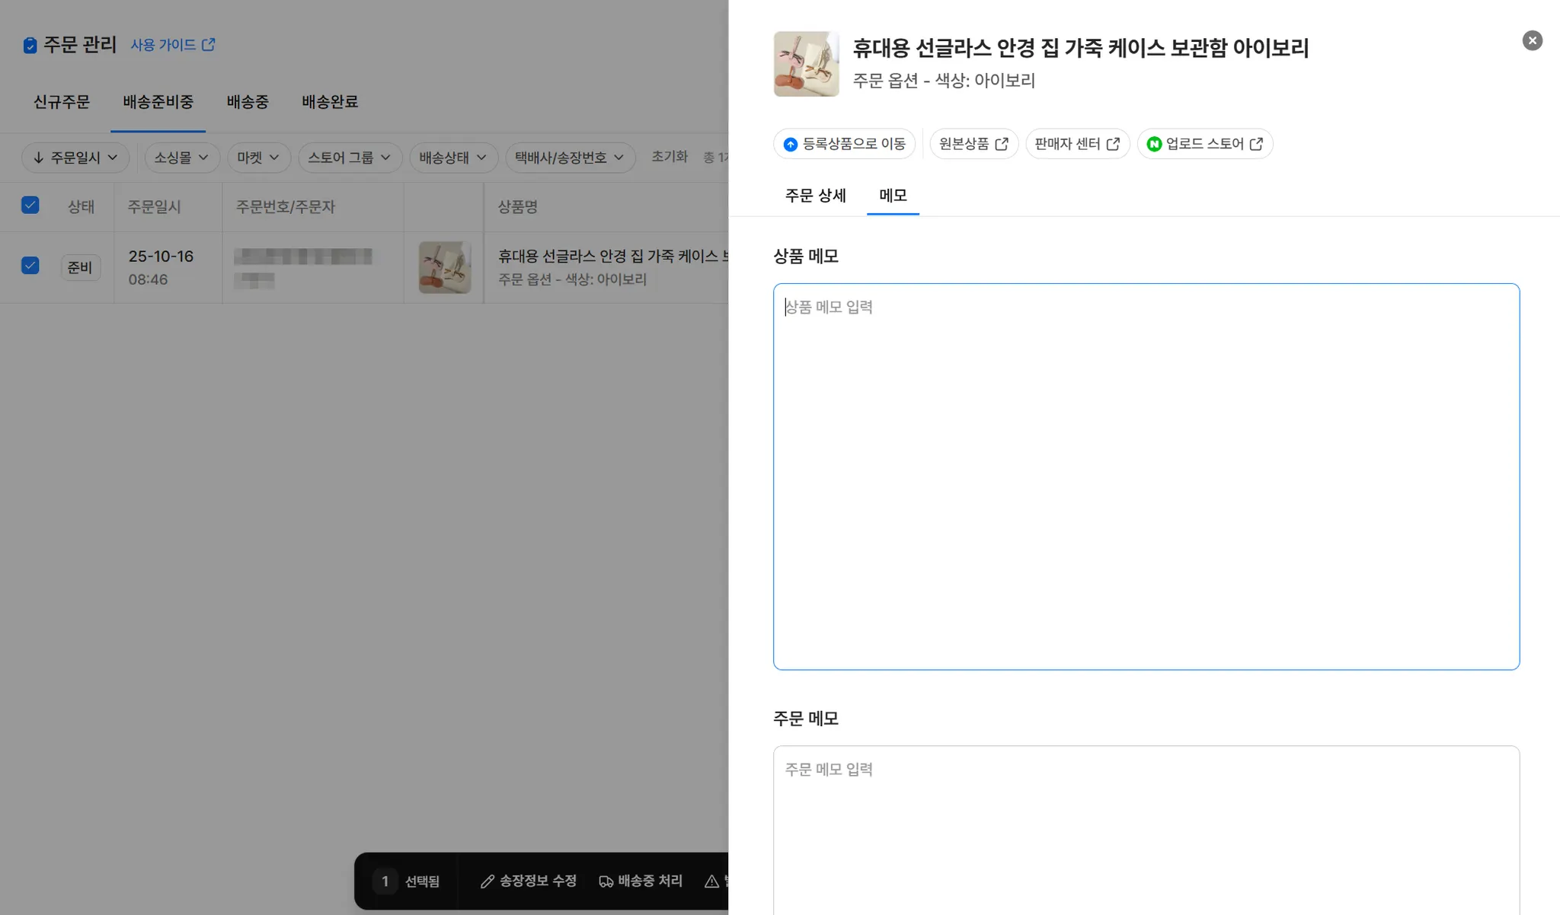Screen dimensions: 1560x915
Task: Click the 초기화 reset filters button
Action: 669,157
